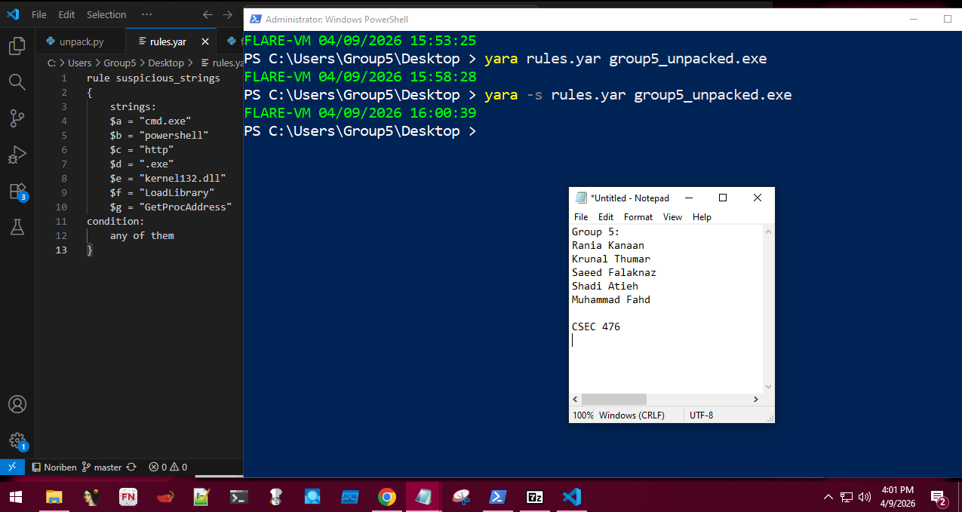
Task: Click the 'CSEC 476' line in Notepad
Action: click(x=596, y=327)
